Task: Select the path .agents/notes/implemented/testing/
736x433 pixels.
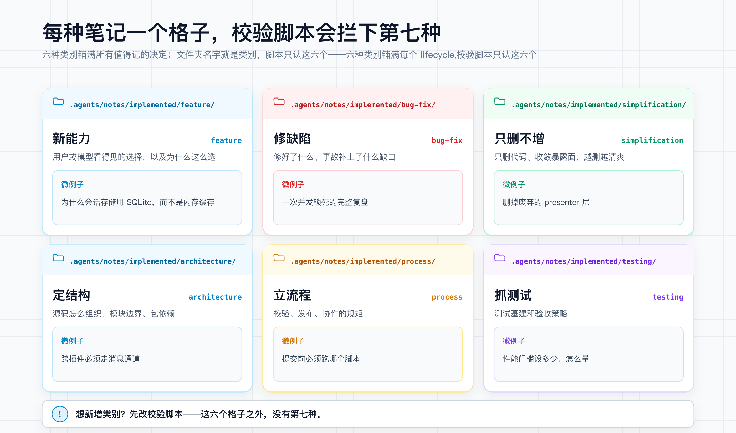Action: (584, 261)
